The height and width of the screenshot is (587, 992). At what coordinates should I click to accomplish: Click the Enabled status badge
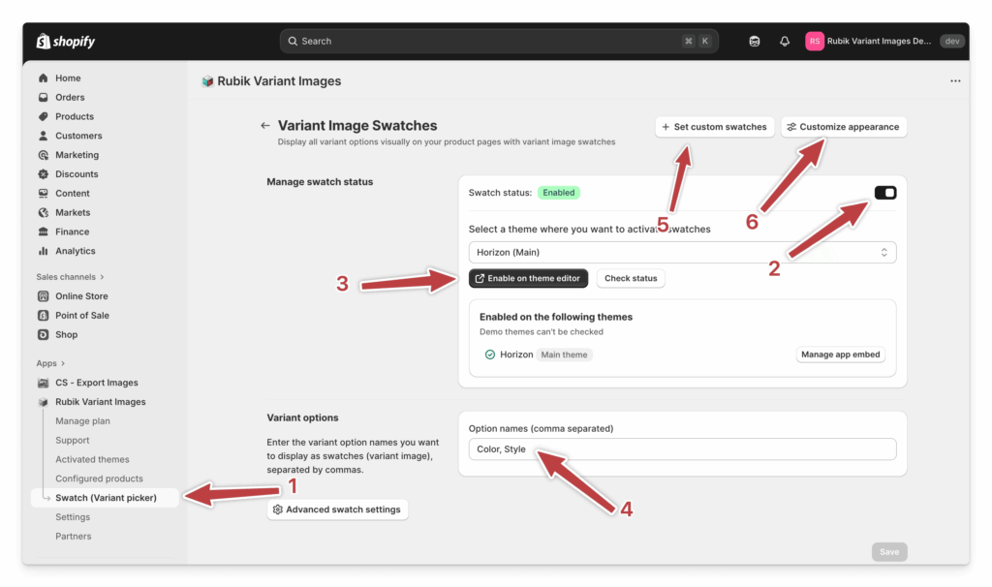559,193
